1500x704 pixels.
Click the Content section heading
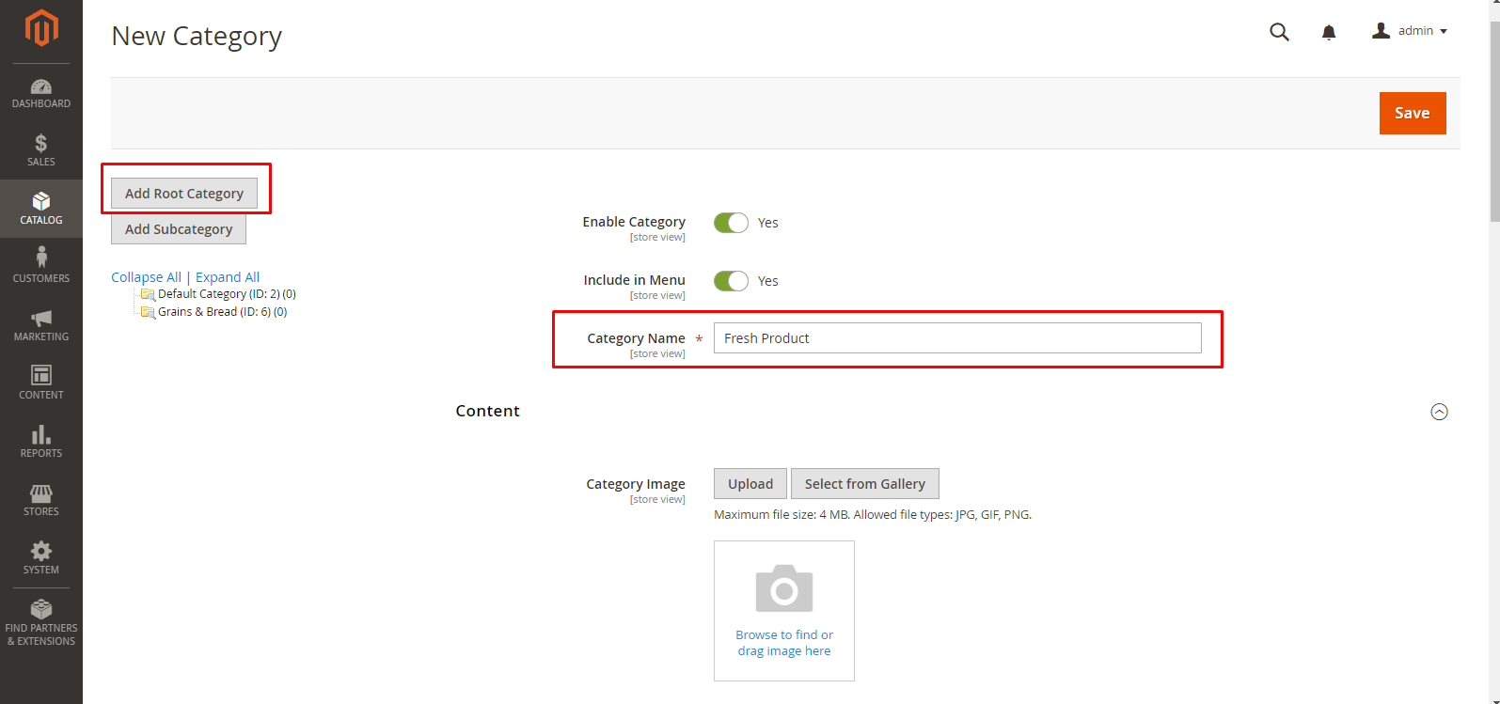488,411
